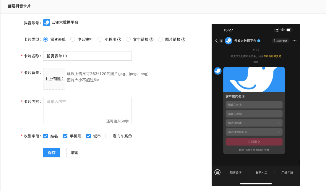Enable the 意向车系 checkbox
The width and height of the screenshot is (326, 191).
point(108,136)
